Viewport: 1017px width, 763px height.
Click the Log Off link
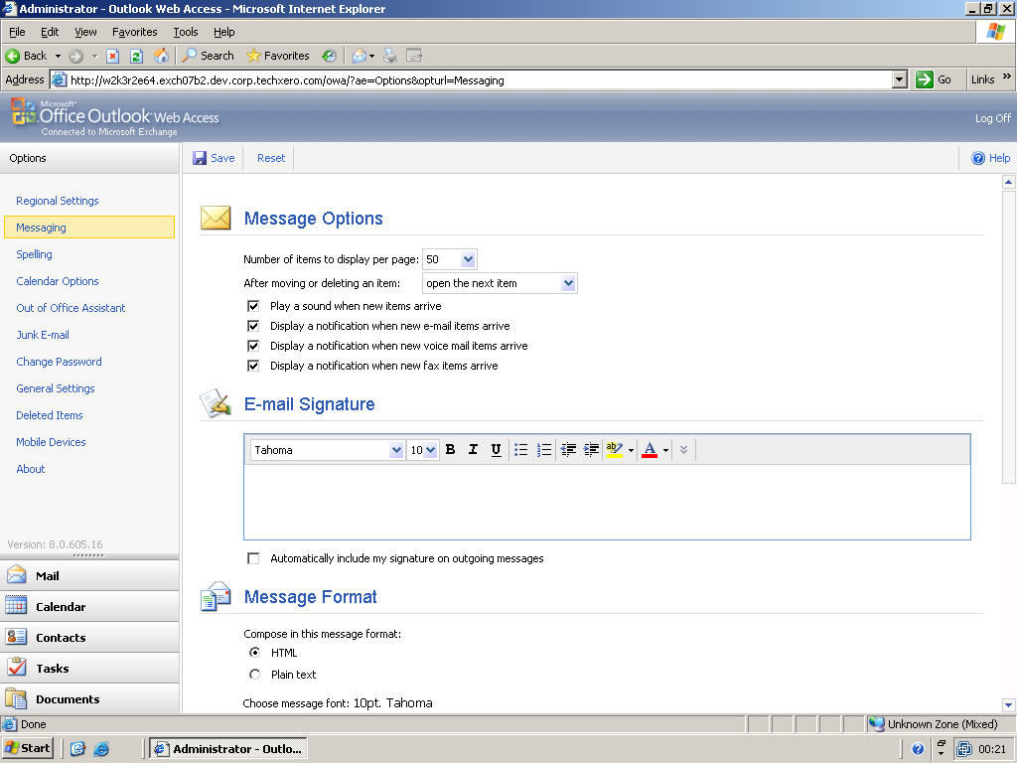click(992, 118)
